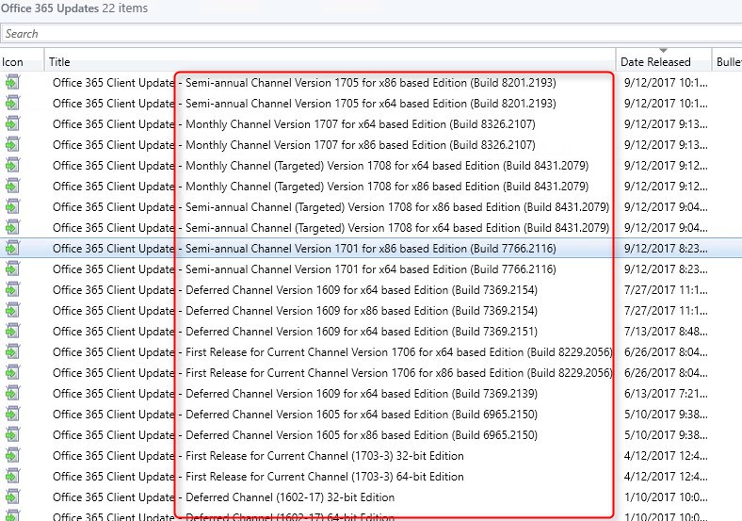Image resolution: width=742 pixels, height=521 pixels.
Task: Select title 'Semi-annual Channel Version 1701 for x64'
Action: pyautogui.click(x=304, y=269)
